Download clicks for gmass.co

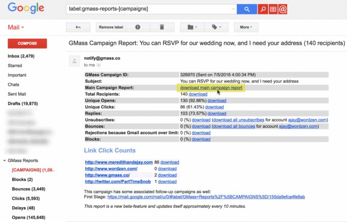(x=167, y=175)
